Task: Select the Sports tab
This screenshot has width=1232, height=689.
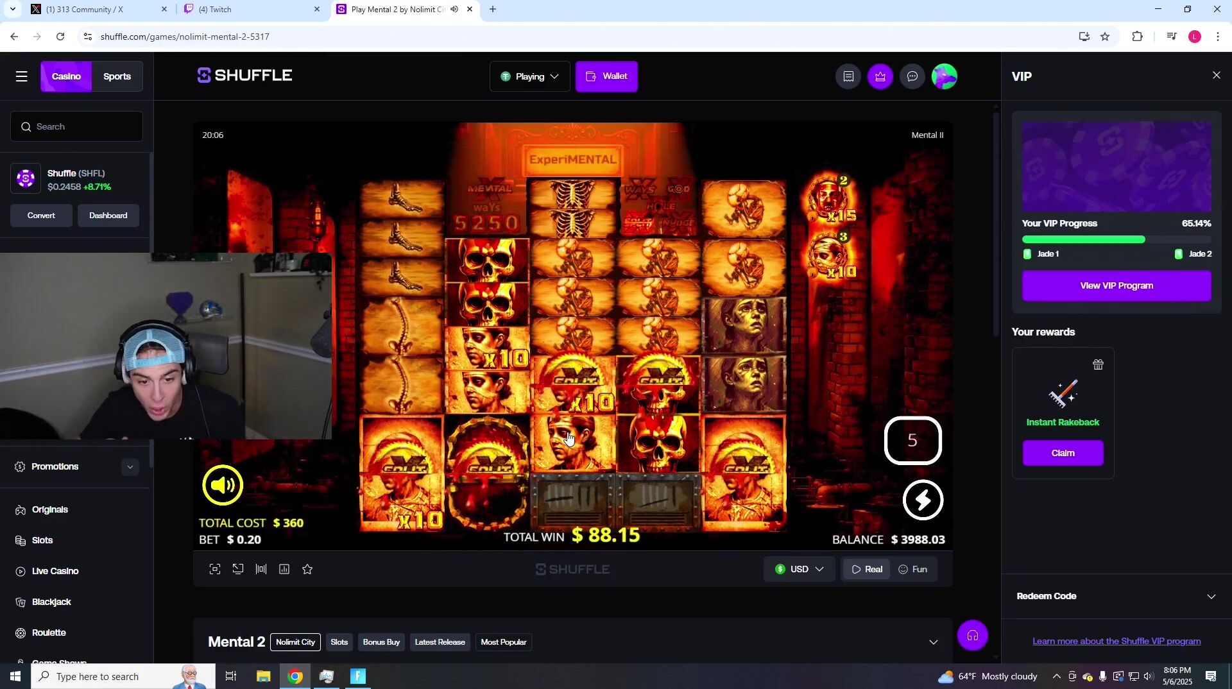Action: point(117,76)
